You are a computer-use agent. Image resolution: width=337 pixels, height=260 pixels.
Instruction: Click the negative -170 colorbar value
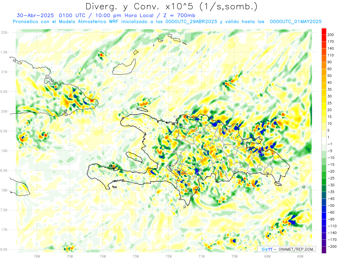tap(332, 240)
